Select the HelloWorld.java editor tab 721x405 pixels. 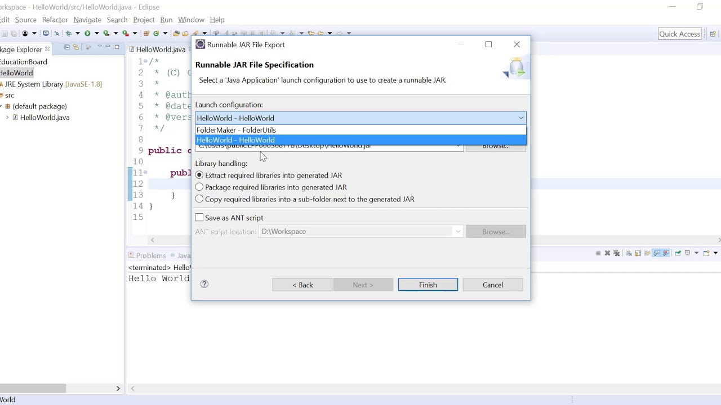click(x=160, y=49)
